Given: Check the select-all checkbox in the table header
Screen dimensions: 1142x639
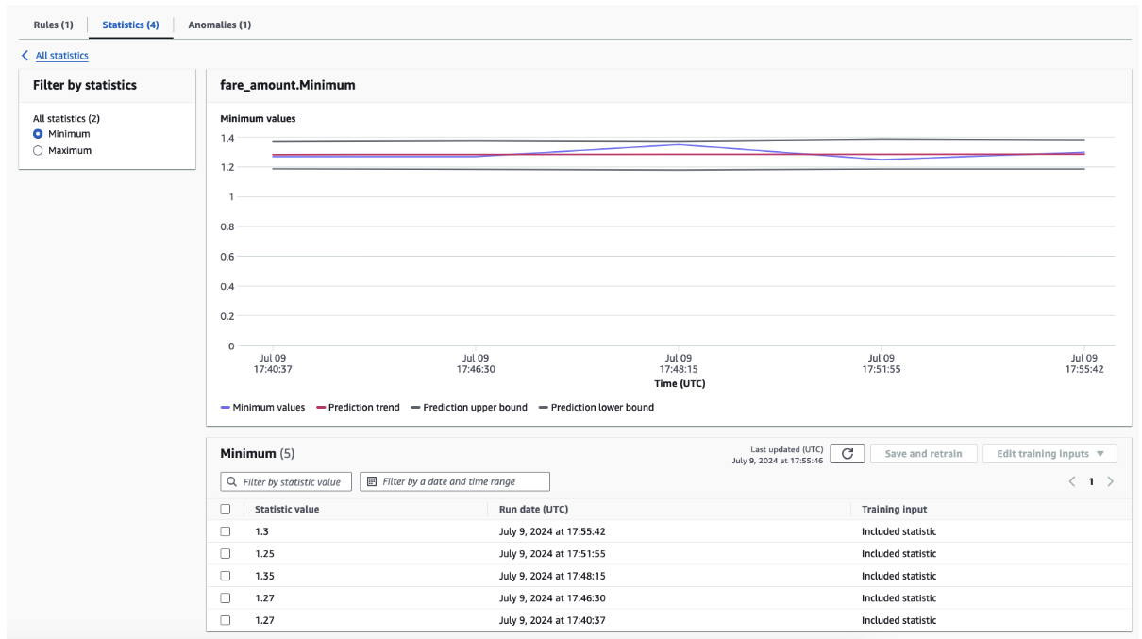Looking at the screenshot, I should [226, 510].
